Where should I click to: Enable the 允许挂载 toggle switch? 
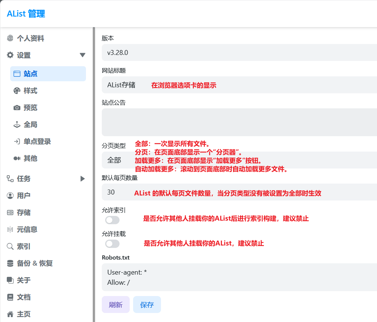click(x=112, y=244)
